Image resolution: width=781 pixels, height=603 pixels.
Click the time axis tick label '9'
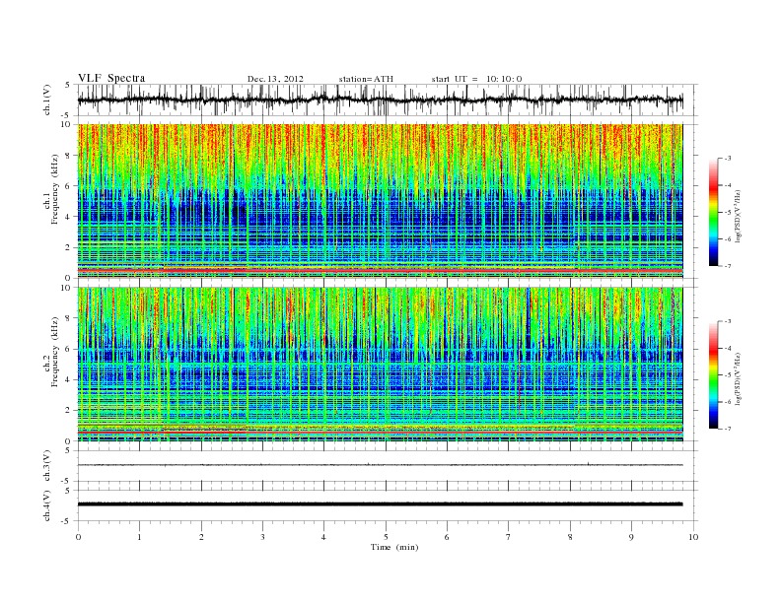[631, 537]
